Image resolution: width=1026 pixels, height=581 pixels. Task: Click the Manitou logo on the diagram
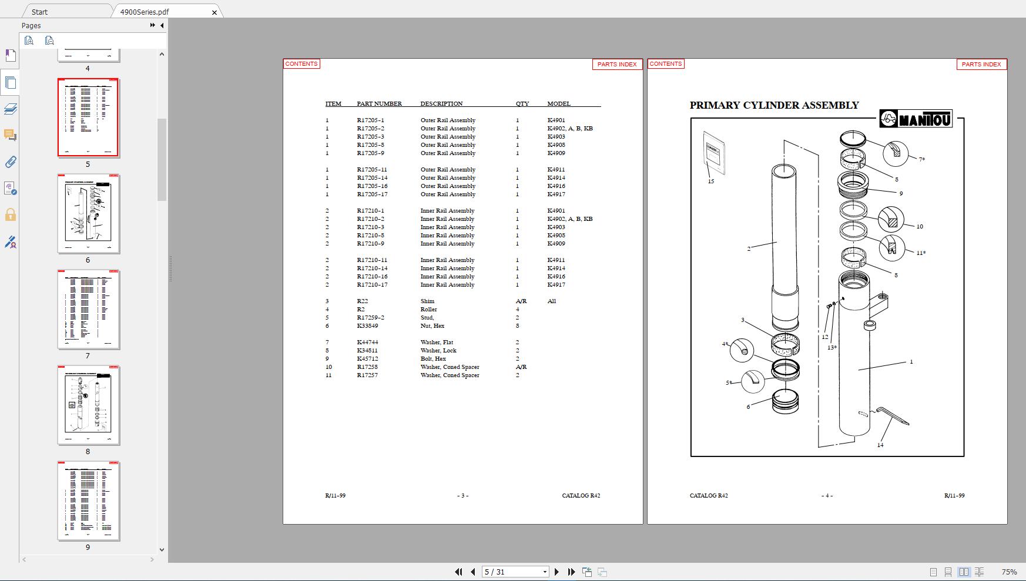(x=916, y=119)
